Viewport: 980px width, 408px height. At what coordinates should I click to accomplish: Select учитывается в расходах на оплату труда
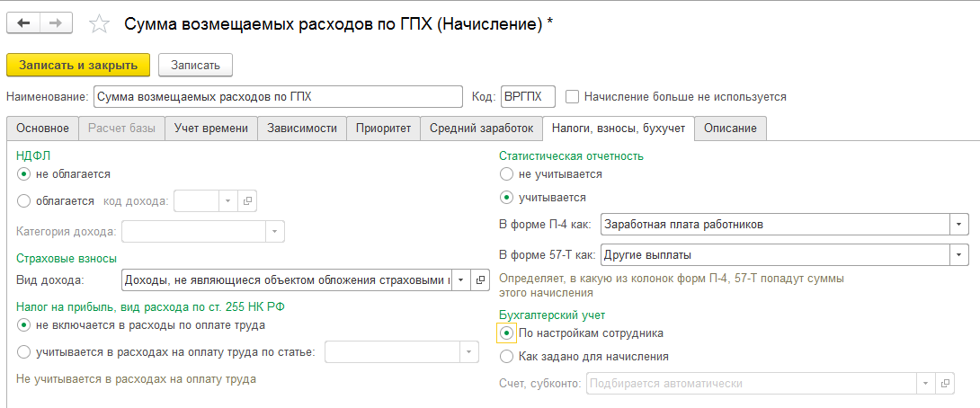point(23,352)
